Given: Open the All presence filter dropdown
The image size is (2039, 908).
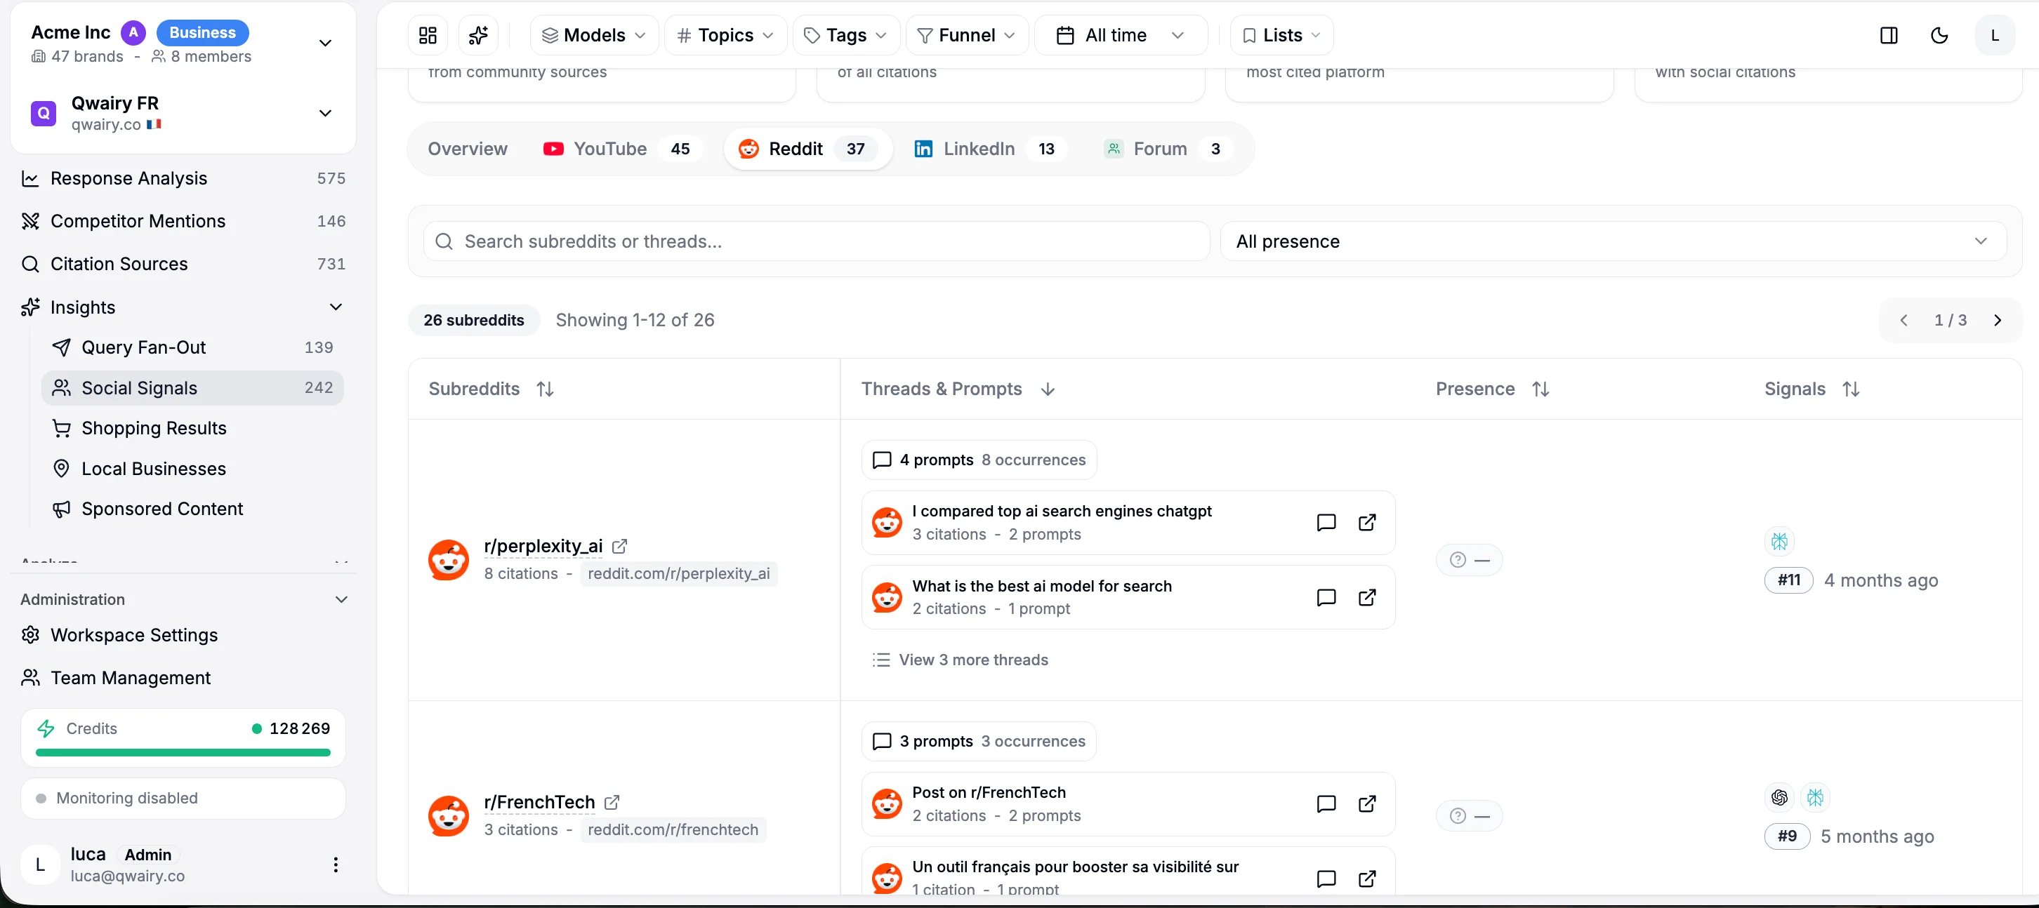Looking at the screenshot, I should [x=1612, y=241].
